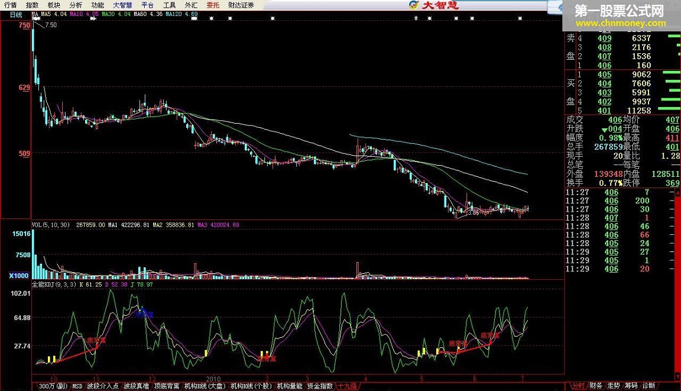Click the 750 price axis label
Image resolution: width=681 pixels, height=391 pixels.
tap(24, 25)
